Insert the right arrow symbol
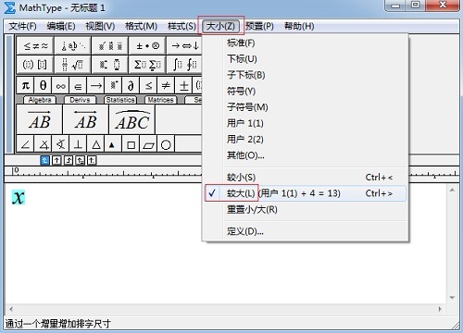 coord(96,85)
